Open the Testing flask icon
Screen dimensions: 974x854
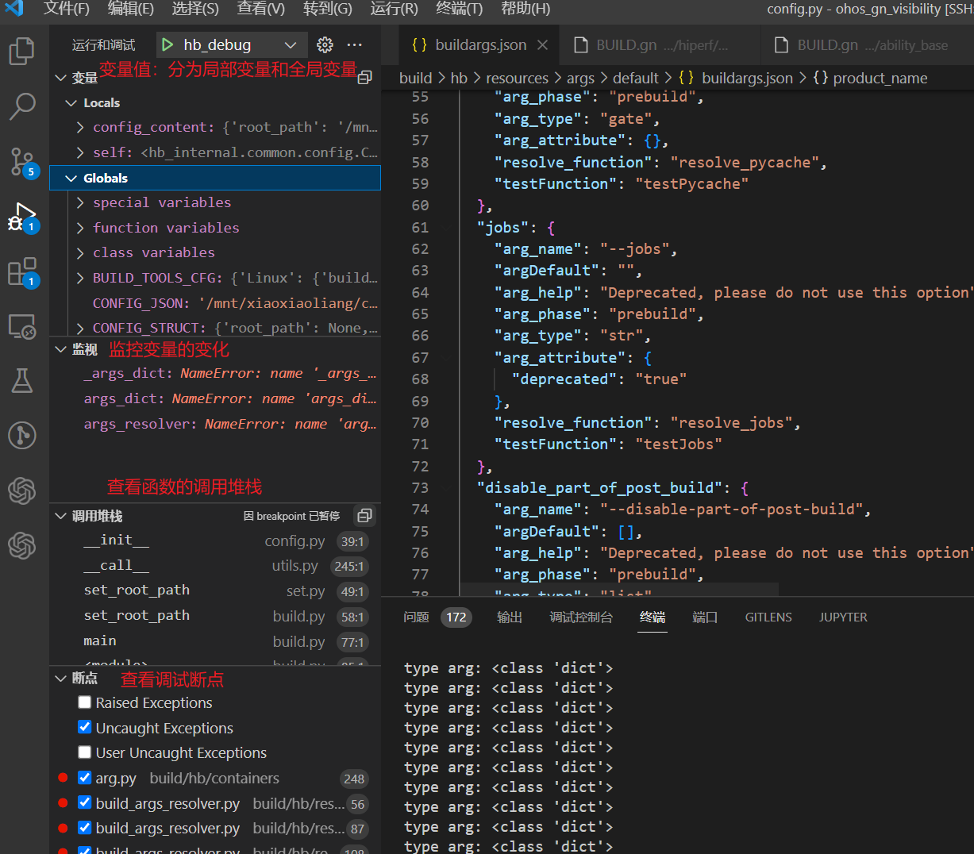pos(21,381)
